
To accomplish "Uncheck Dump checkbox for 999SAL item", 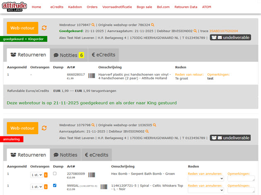I will pos(55,186).
